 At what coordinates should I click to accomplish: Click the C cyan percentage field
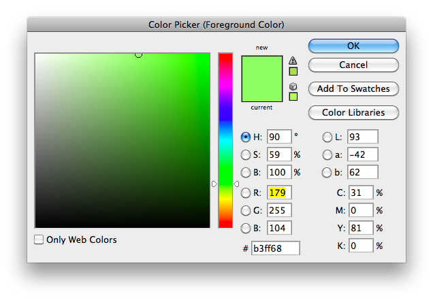(360, 193)
